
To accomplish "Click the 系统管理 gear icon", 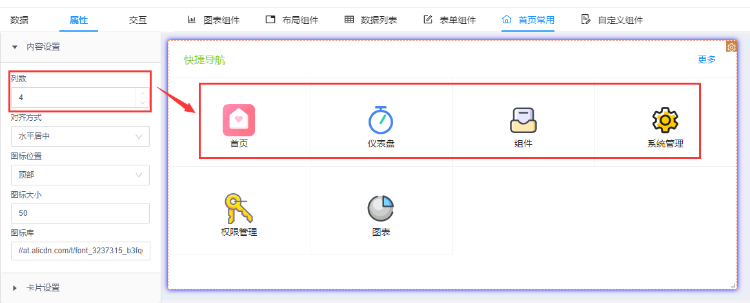I will pyautogui.click(x=665, y=120).
